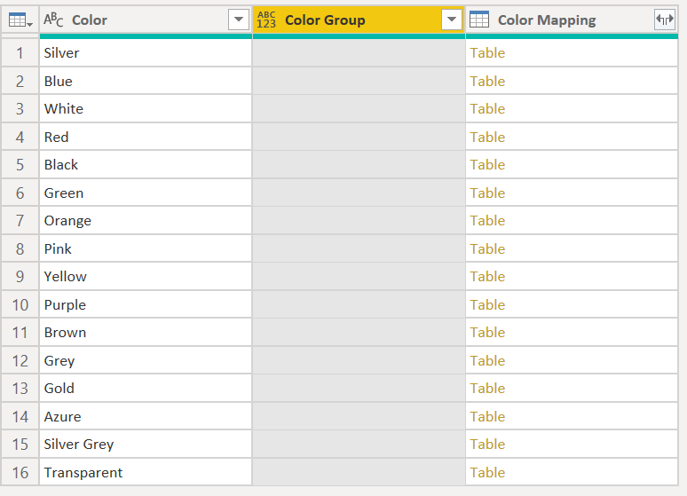Click the ABC123 data type icon on Color Group
687x496 pixels.
[x=266, y=20]
